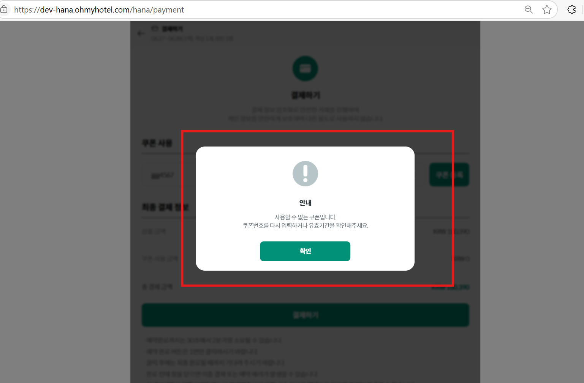Click the green coupon register button
Screen dimensions: 584x383
coord(449,175)
